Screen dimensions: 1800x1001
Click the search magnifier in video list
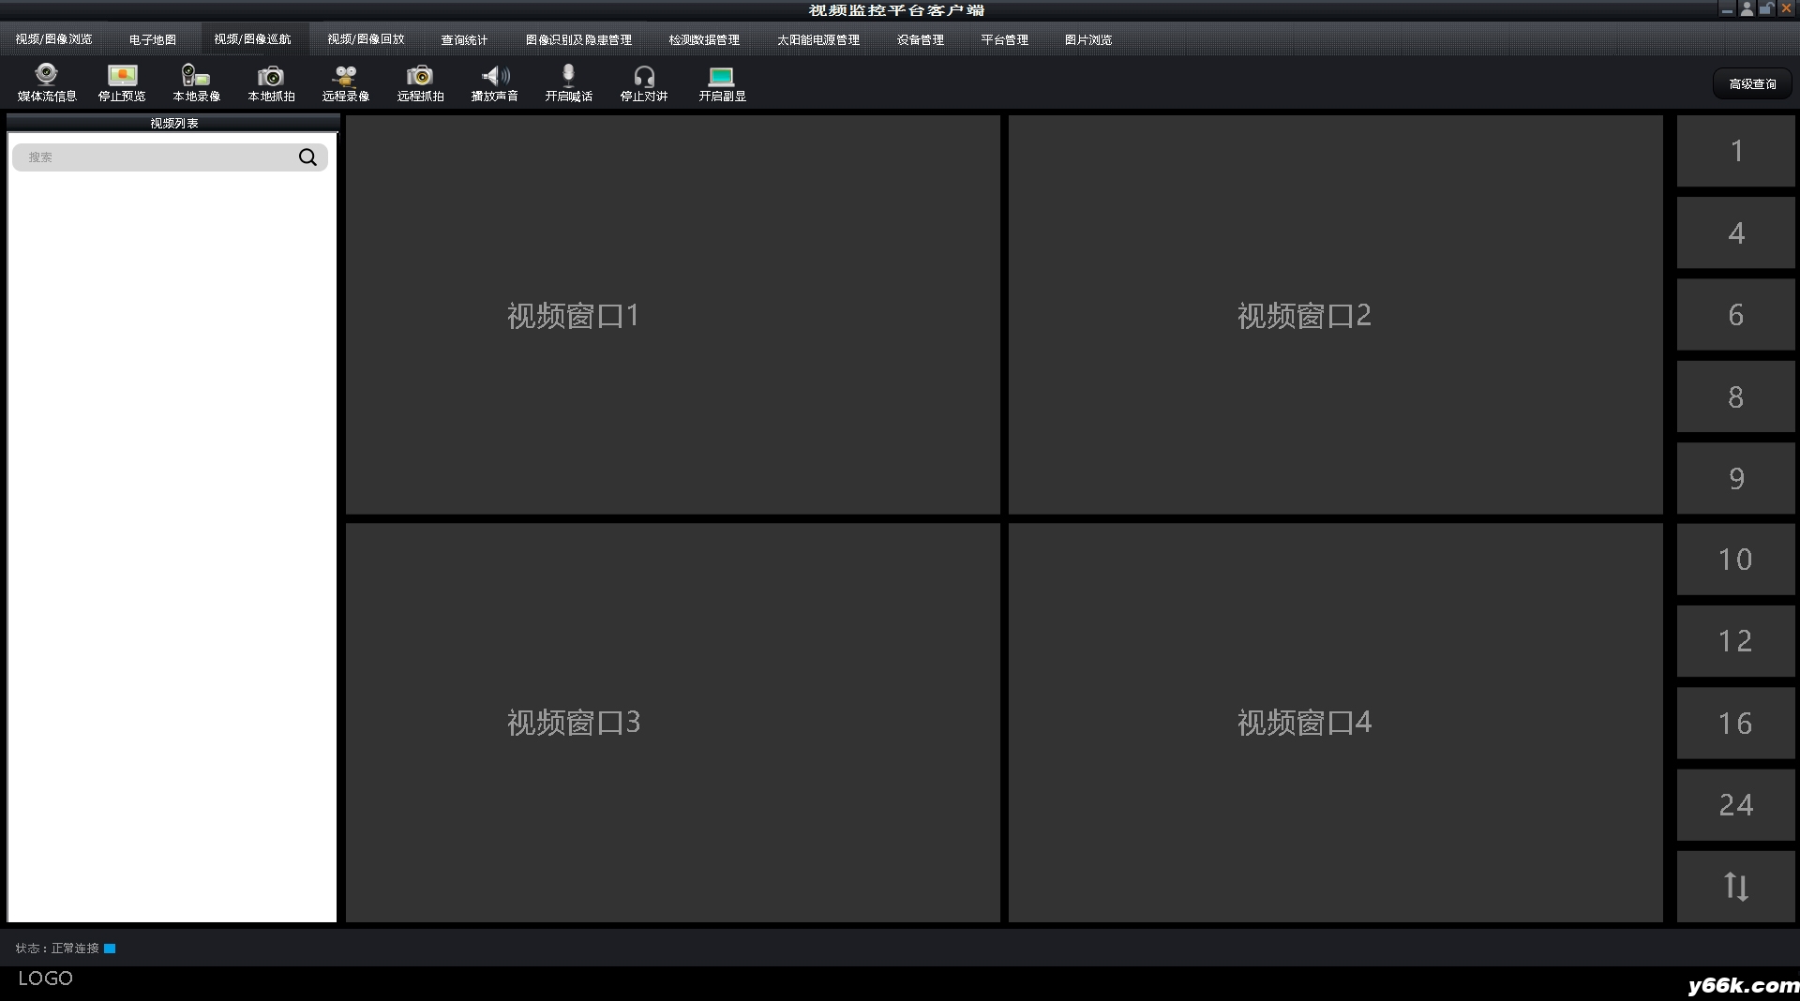tap(307, 157)
